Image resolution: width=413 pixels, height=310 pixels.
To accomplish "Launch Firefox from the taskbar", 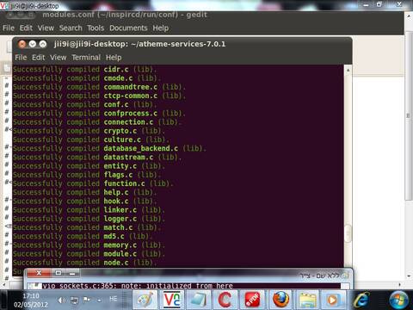I will point(280,300).
